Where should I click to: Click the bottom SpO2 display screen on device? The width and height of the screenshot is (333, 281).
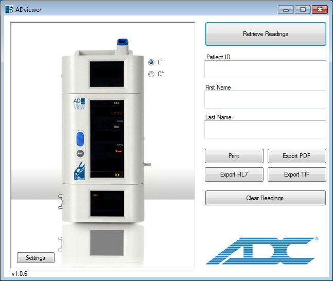[107, 203]
